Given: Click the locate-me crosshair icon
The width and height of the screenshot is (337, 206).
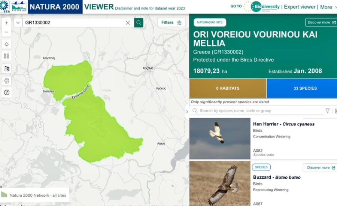Looking at the screenshot, I should click(x=7, y=44).
